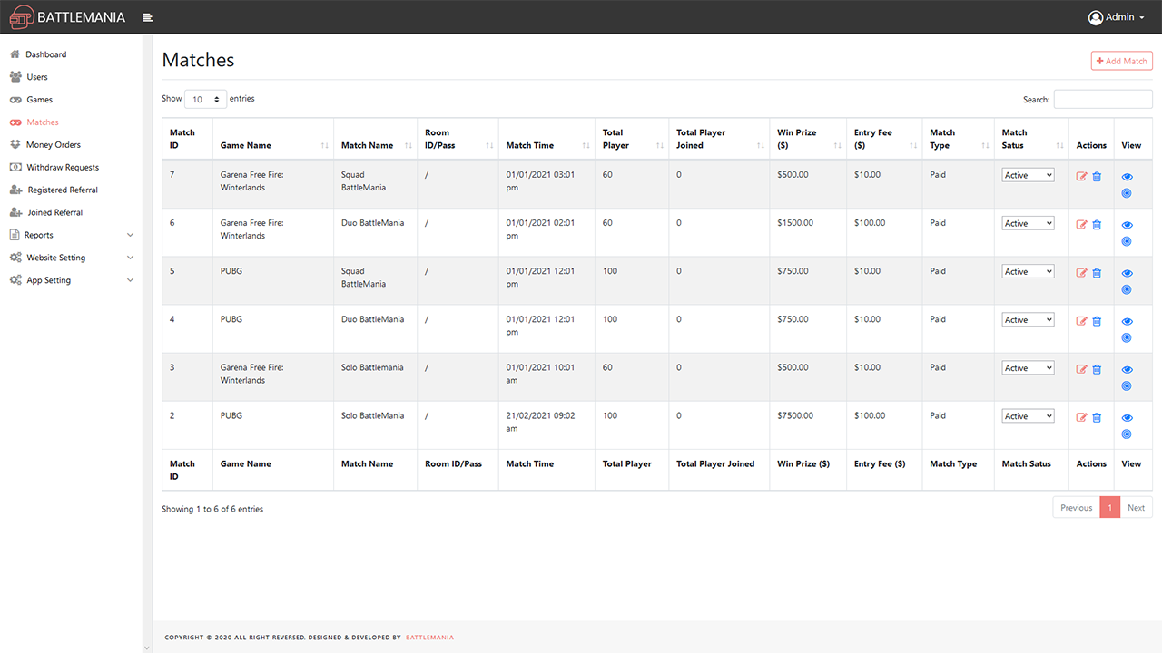Delete match 6 using the trash icon
The image size is (1162, 653).
coord(1097,224)
